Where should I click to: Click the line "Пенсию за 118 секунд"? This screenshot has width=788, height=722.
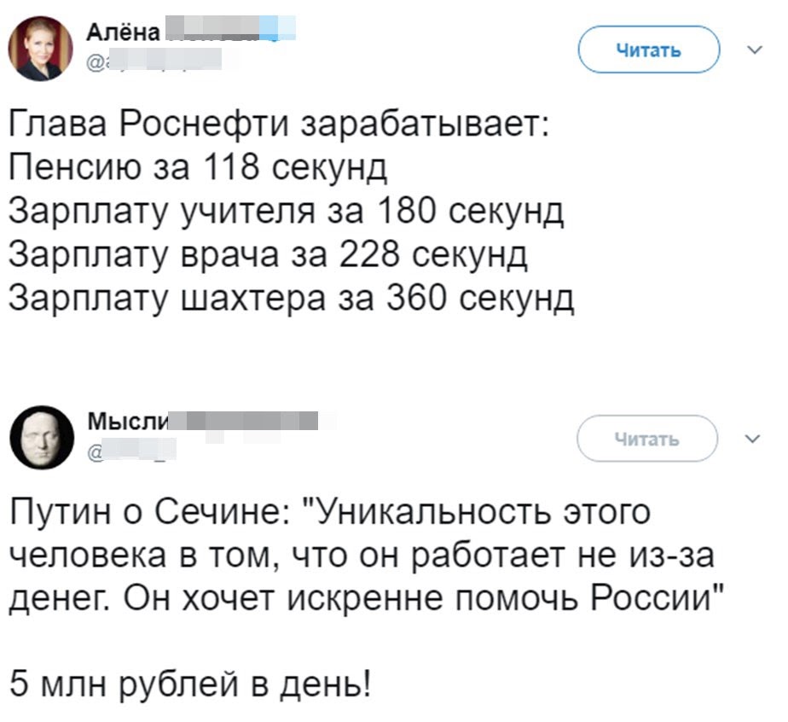[x=198, y=167]
